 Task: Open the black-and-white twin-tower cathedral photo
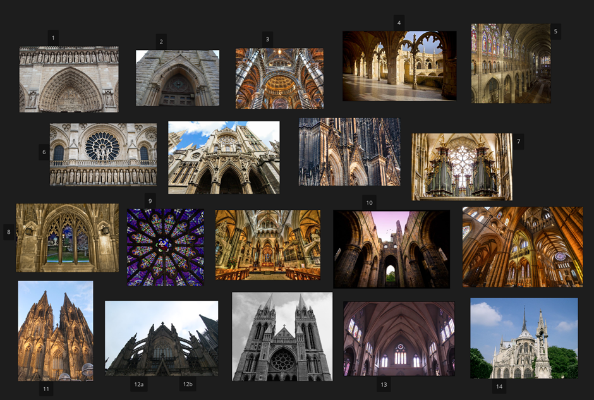tap(282, 336)
